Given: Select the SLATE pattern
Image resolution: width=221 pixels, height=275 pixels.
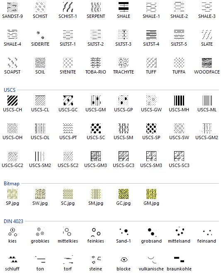Looking at the screenshot, I should (207, 35).
